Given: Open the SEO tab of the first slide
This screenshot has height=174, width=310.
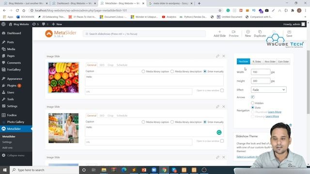Looking at the screenshot, I should click(x=102, y=65).
